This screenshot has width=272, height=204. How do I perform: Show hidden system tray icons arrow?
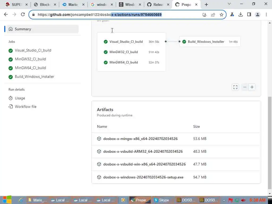click(x=224, y=200)
